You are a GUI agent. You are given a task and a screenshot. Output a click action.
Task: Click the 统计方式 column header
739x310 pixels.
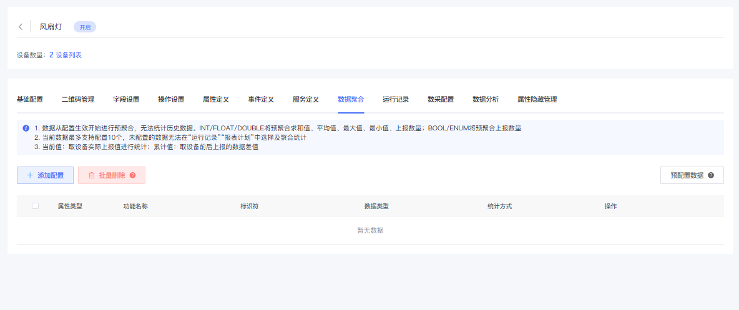point(499,206)
